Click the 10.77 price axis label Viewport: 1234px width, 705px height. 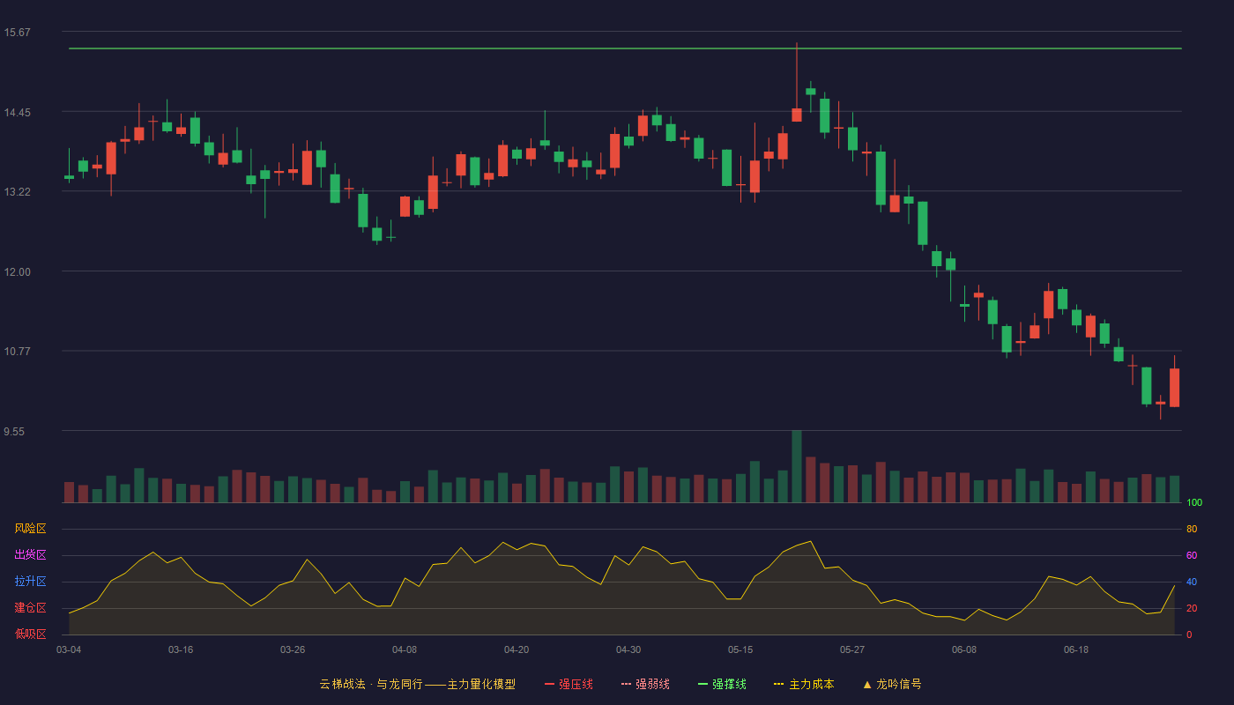coord(17,352)
